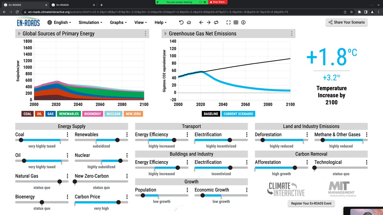Open the info circle icon

point(244,22)
